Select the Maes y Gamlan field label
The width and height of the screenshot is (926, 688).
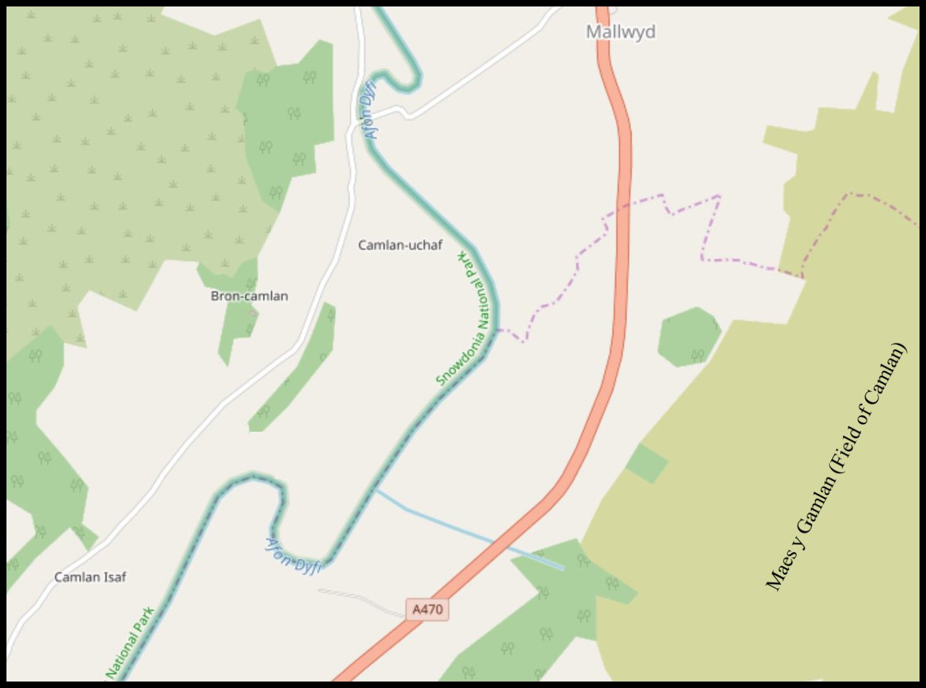click(x=835, y=467)
